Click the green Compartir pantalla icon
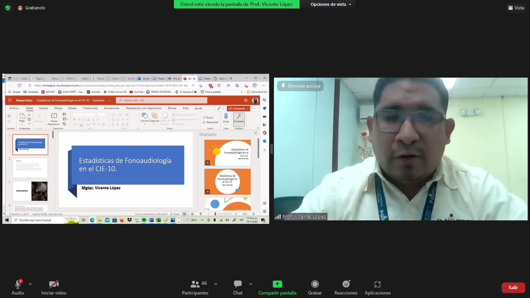 point(277,284)
